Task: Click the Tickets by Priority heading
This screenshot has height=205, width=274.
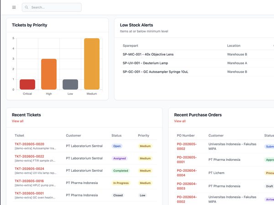Action: [x=30, y=25]
